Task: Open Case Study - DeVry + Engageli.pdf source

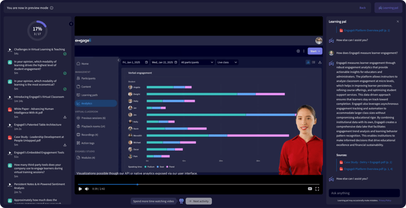Action: coord(367,162)
